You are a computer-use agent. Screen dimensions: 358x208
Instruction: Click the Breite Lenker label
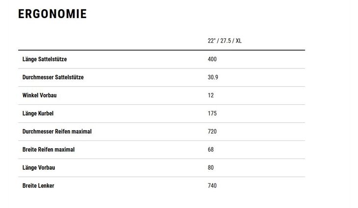(x=38, y=185)
